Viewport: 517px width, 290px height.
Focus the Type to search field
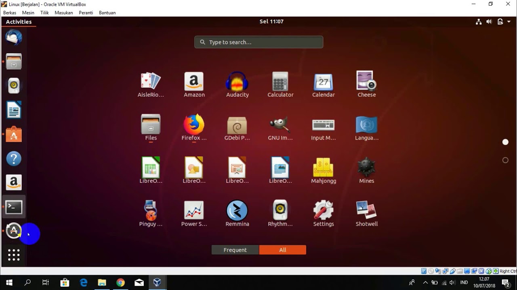click(x=259, y=42)
